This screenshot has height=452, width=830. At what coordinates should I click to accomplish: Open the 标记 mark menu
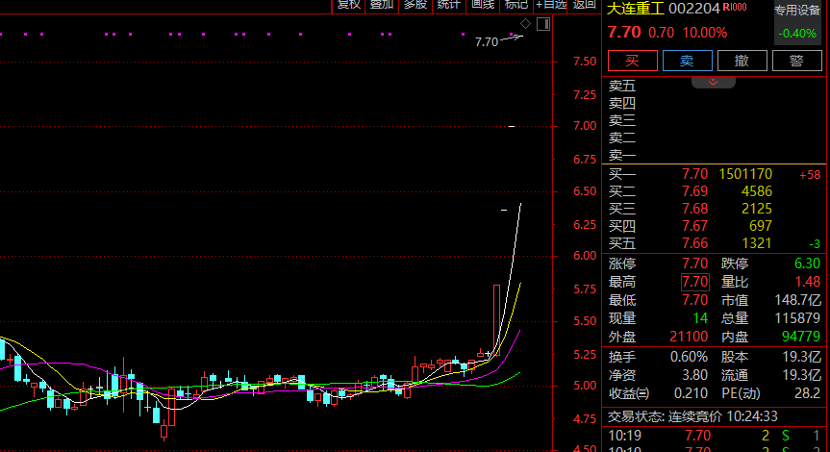[x=516, y=5]
